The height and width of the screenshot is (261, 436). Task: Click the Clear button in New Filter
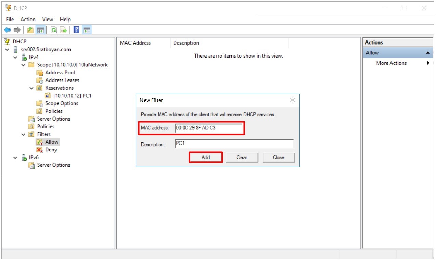[241, 157]
